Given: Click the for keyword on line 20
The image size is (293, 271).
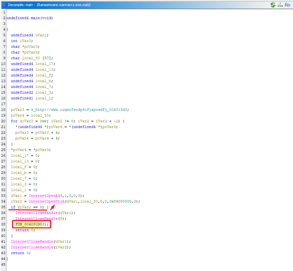Looking at the screenshot, I should [14, 121].
